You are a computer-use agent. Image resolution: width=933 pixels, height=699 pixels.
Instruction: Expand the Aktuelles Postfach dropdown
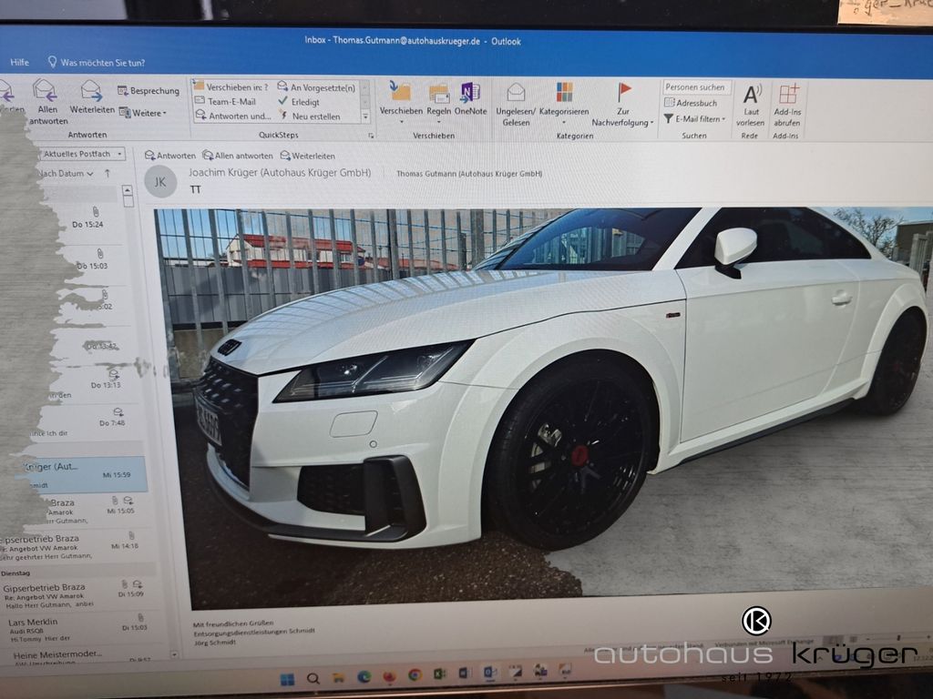tap(83, 154)
